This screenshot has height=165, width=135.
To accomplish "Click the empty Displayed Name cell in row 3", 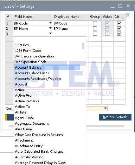I will click(71, 34).
